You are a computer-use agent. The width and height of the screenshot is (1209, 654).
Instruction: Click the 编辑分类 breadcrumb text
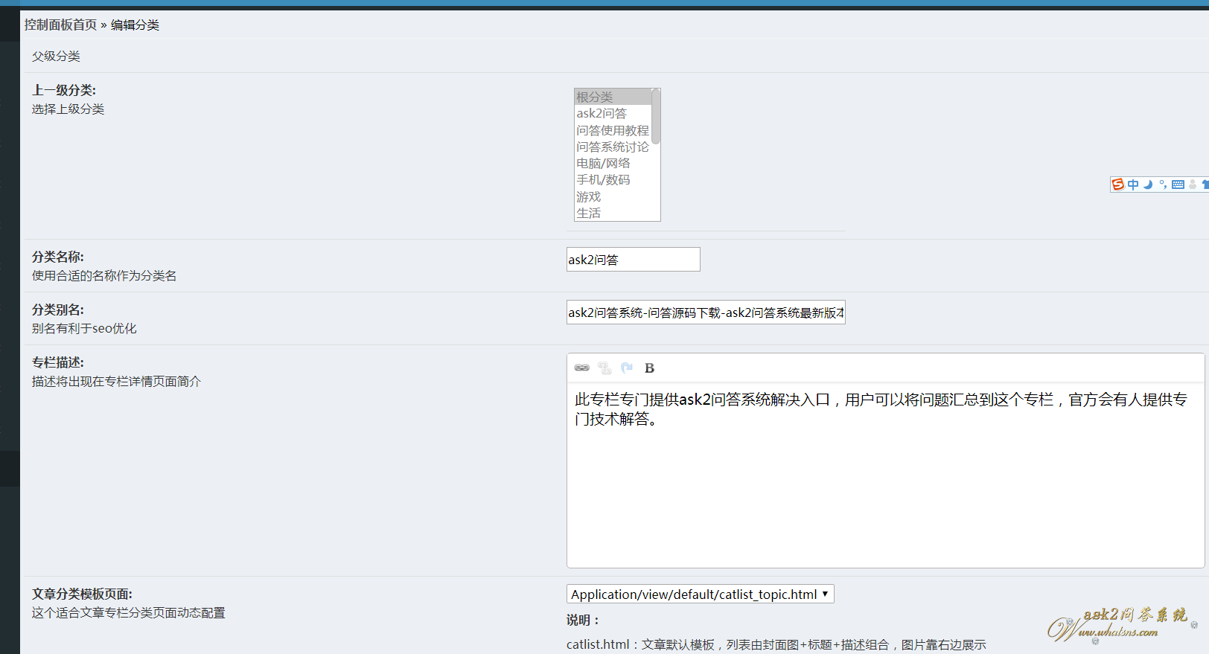point(135,25)
